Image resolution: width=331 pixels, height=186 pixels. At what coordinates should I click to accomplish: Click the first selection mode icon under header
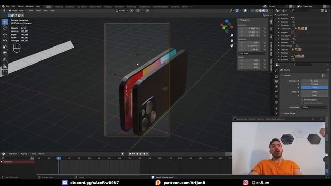9,15
